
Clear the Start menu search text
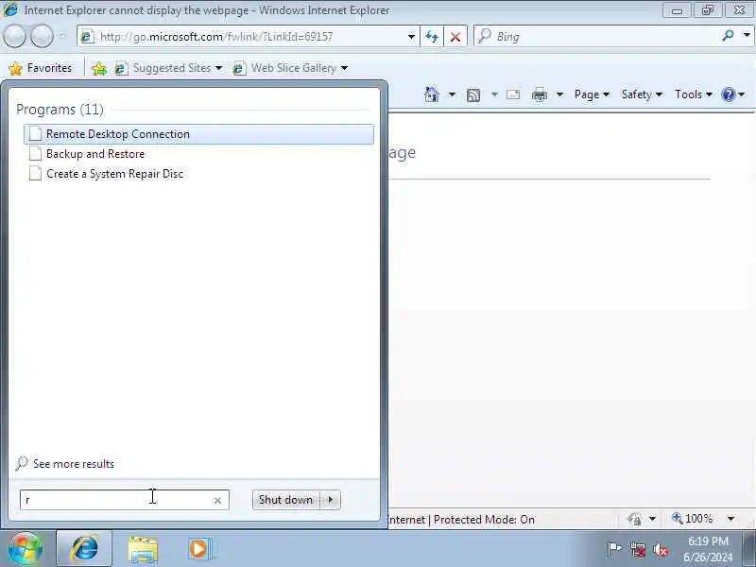(218, 501)
